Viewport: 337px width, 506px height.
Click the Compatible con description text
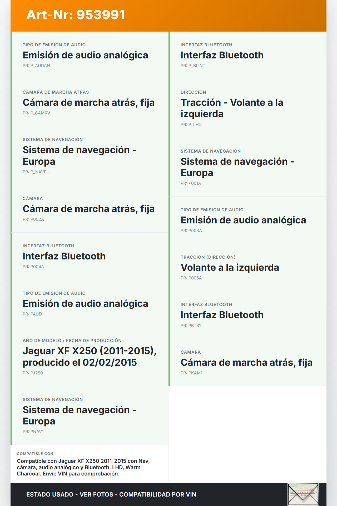tap(83, 467)
